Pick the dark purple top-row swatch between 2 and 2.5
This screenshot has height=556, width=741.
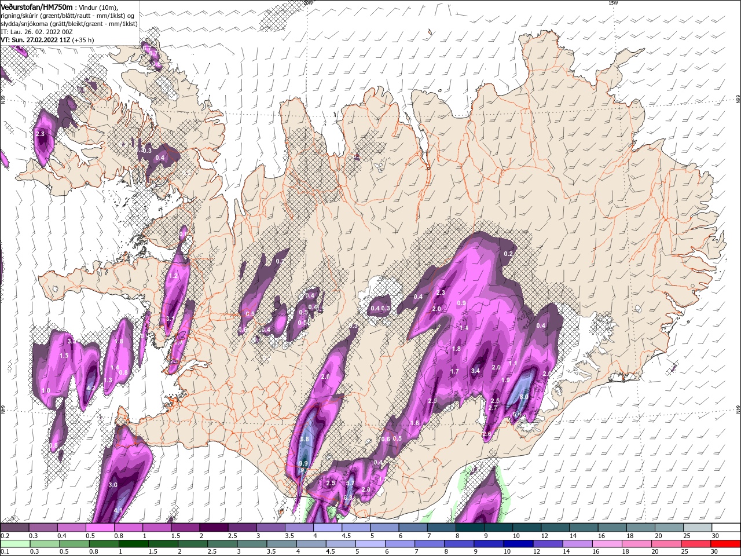click(214, 528)
